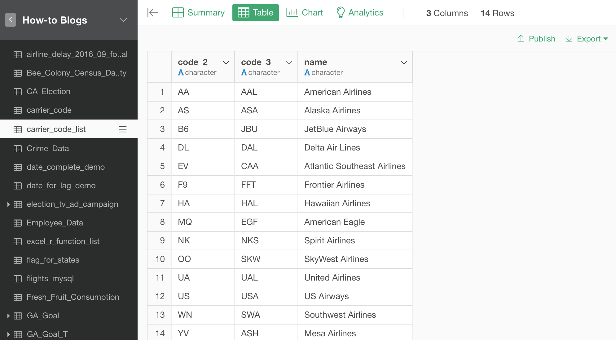This screenshot has height=340, width=616.
Task: Open the name column menu chevron
Action: tap(404, 63)
